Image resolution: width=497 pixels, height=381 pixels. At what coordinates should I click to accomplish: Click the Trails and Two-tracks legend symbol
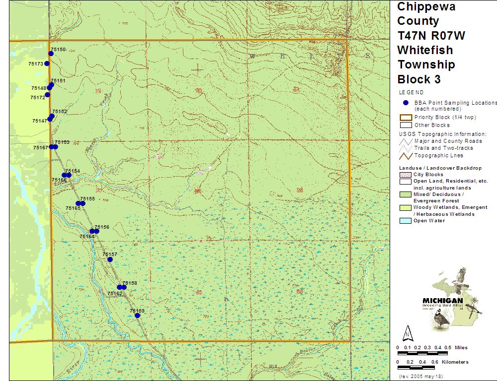click(406, 148)
